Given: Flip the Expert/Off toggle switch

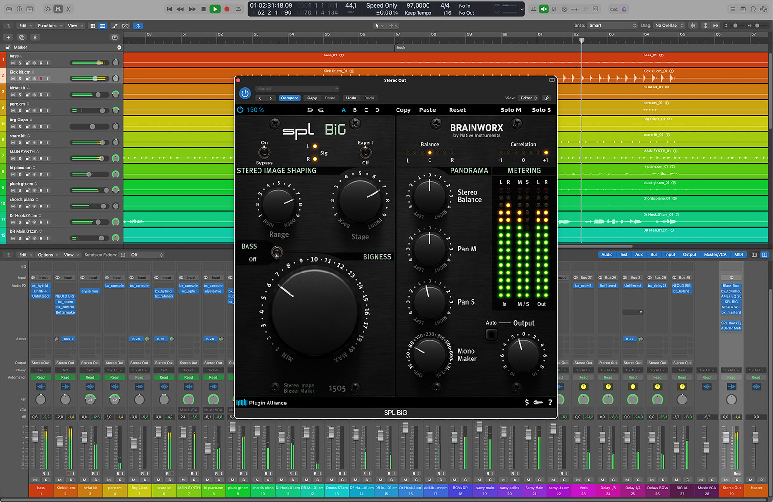Looking at the screenshot, I should tap(365, 153).
